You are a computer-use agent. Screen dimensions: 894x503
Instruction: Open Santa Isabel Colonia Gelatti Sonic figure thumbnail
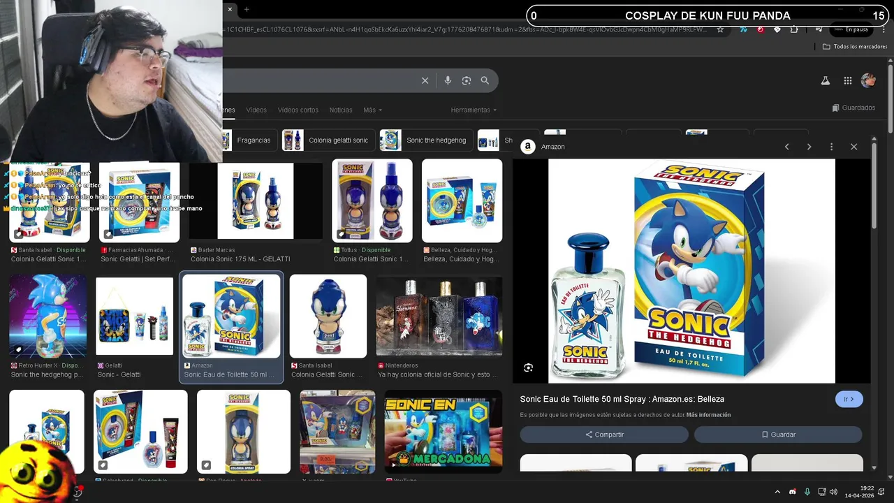328,316
